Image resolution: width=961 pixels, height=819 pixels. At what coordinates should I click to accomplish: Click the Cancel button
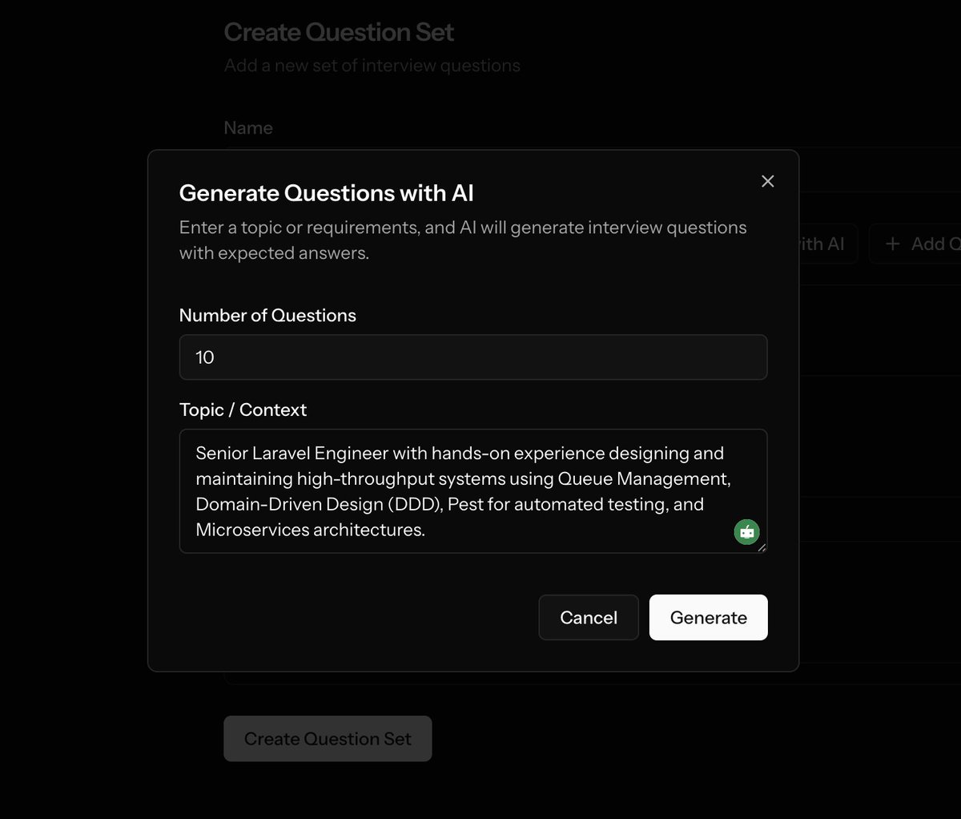[589, 617]
